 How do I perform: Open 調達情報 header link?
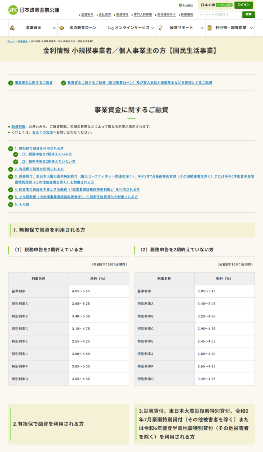point(122,14)
